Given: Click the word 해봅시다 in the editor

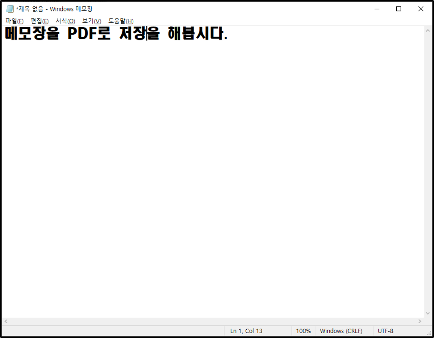Looking at the screenshot, I should [196, 33].
